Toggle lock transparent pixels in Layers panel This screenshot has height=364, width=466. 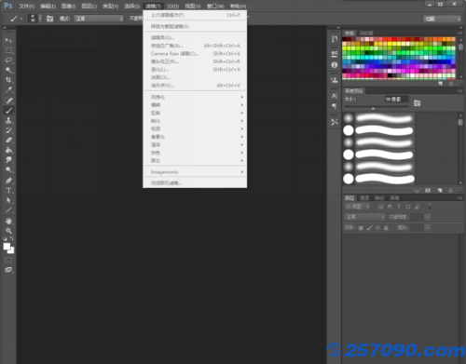click(x=361, y=228)
